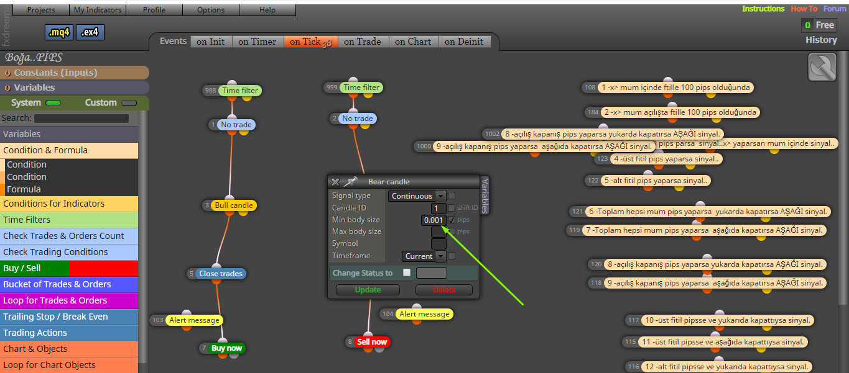This screenshot has height=373, width=849.
Task: Expand Trailing Stop / Break Even category
Action: [69, 317]
